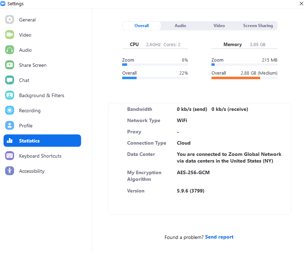Viewport: 305px width, 253px height.
Task: Close the Settings window
Action: (301, 4)
